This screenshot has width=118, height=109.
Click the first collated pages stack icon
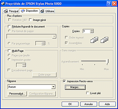click(94, 40)
